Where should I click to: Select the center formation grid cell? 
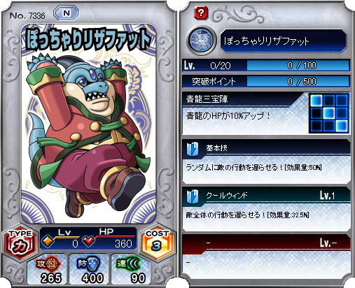click(x=329, y=113)
